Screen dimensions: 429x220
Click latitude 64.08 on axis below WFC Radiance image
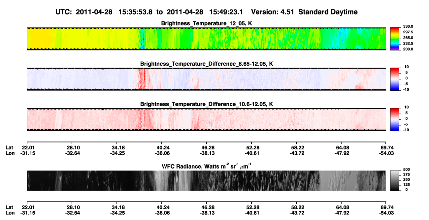(x=342, y=207)
